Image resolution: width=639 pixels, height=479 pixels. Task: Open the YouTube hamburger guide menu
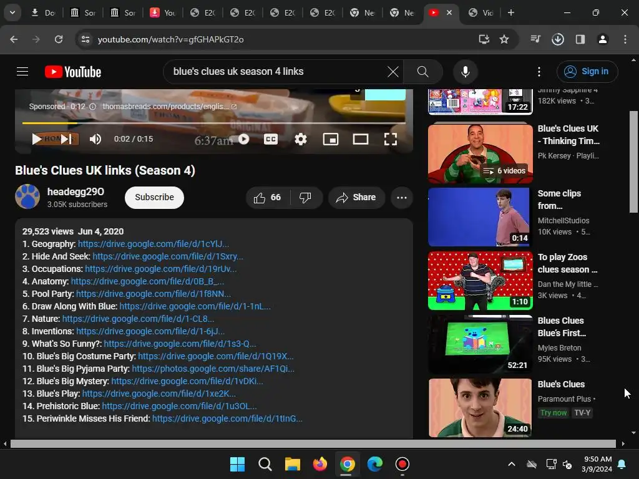[x=22, y=72]
